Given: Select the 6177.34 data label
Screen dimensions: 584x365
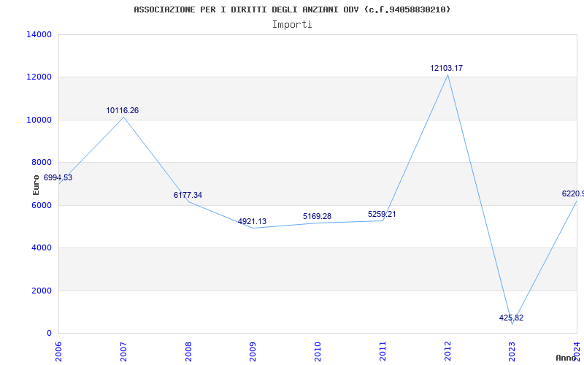Looking at the screenshot, I should 188,195.
